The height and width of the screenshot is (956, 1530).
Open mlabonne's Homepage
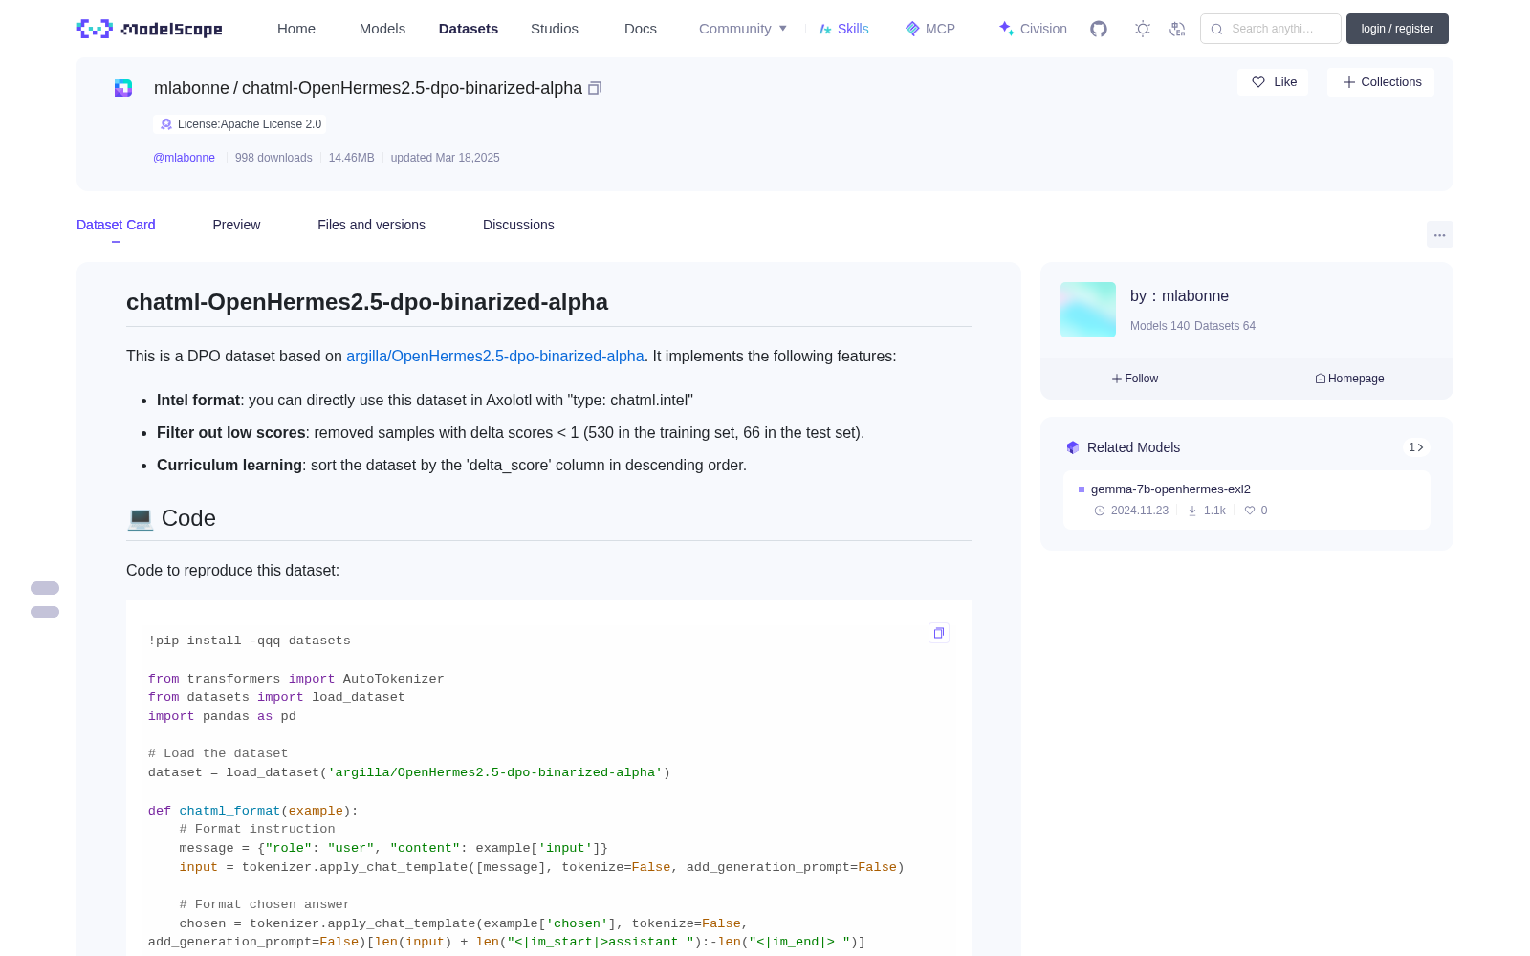click(x=1349, y=379)
